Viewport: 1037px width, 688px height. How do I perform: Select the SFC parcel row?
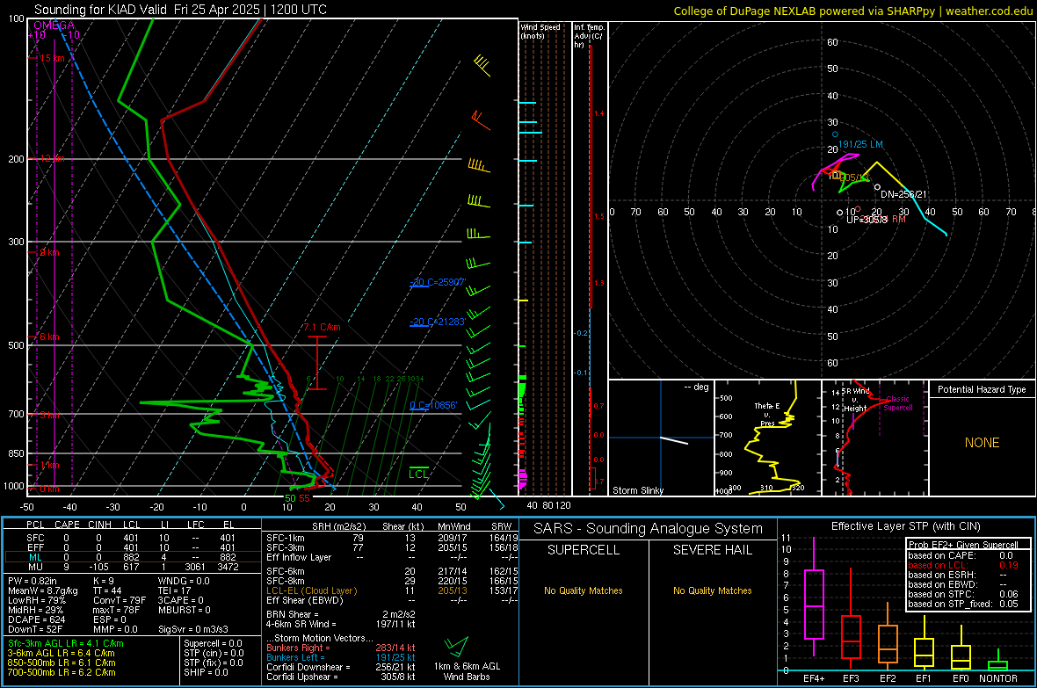click(131, 538)
